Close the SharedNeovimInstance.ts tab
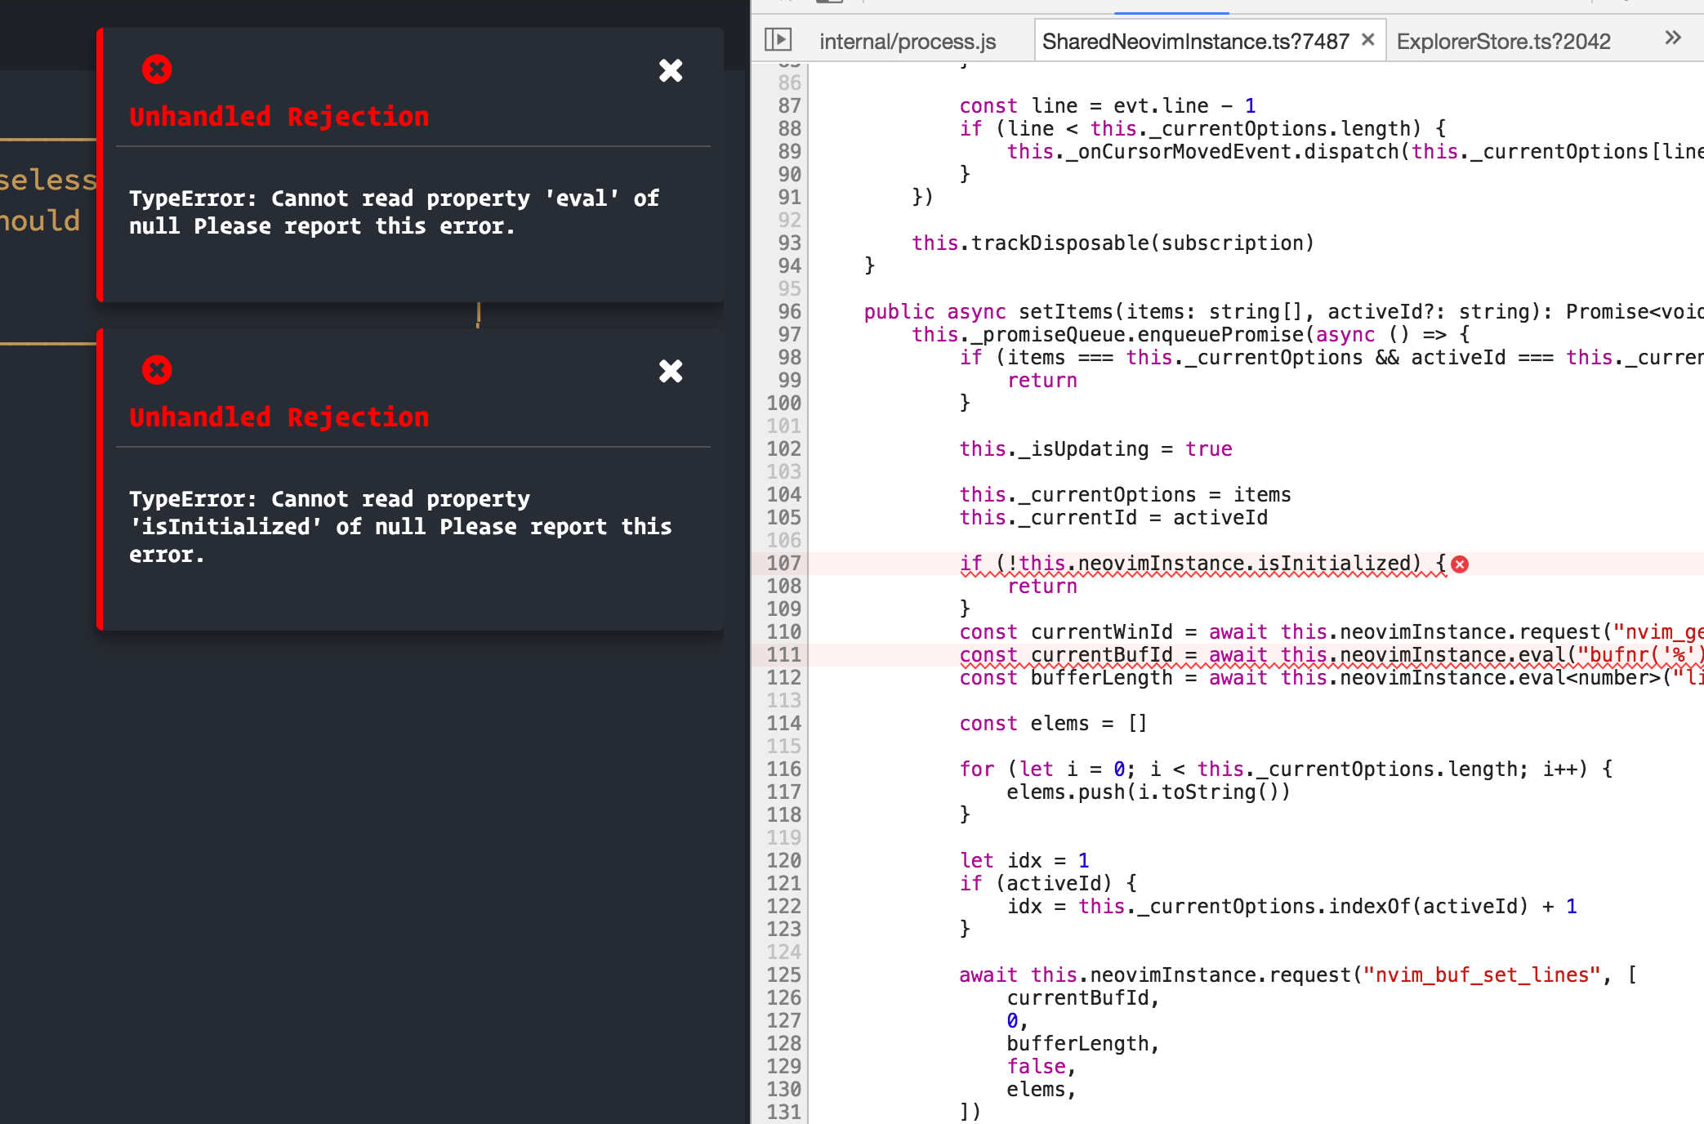The width and height of the screenshot is (1704, 1124). point(1368,40)
